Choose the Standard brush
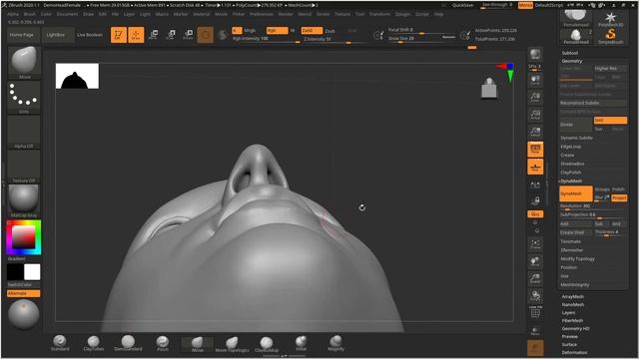 click(x=60, y=343)
